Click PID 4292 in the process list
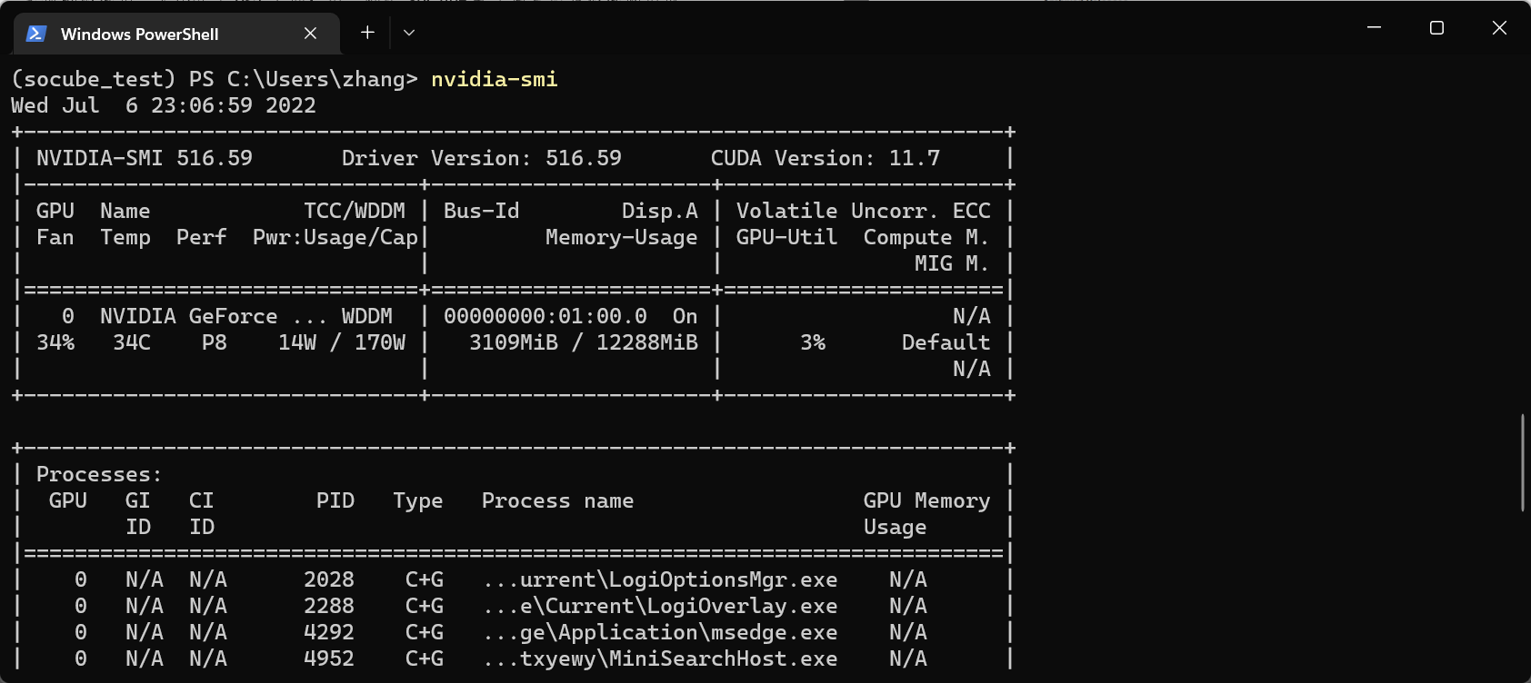The height and width of the screenshot is (683, 1531). click(x=329, y=632)
